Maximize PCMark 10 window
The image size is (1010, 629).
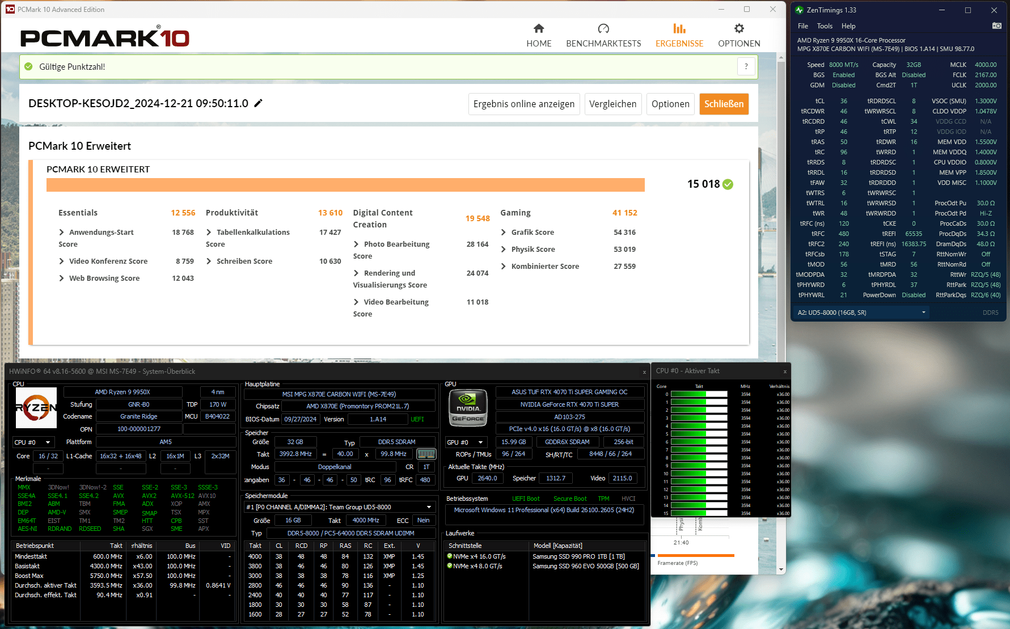click(747, 9)
